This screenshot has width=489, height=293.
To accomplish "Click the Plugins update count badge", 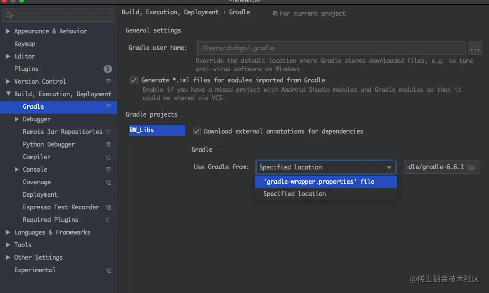I will tap(107, 68).
